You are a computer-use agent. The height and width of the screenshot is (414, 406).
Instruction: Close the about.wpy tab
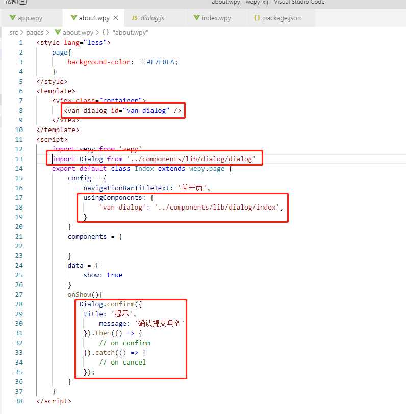click(116, 18)
